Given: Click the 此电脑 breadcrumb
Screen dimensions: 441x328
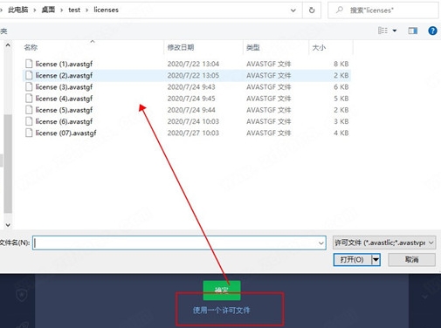Looking at the screenshot, I should click(x=18, y=10).
